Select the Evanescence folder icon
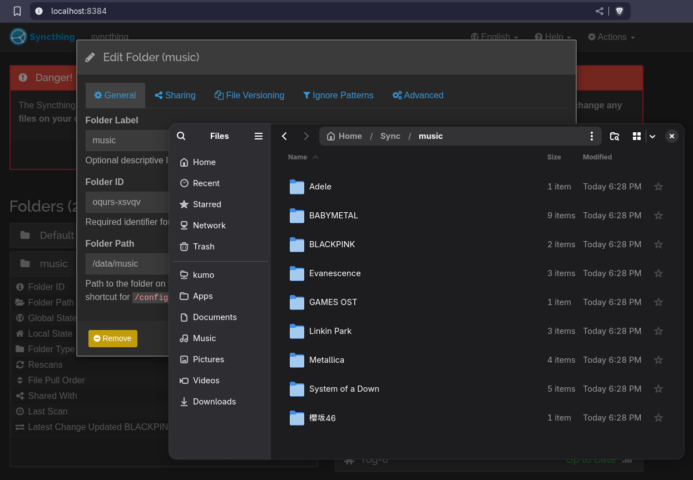This screenshot has width=693, height=480. click(x=297, y=273)
